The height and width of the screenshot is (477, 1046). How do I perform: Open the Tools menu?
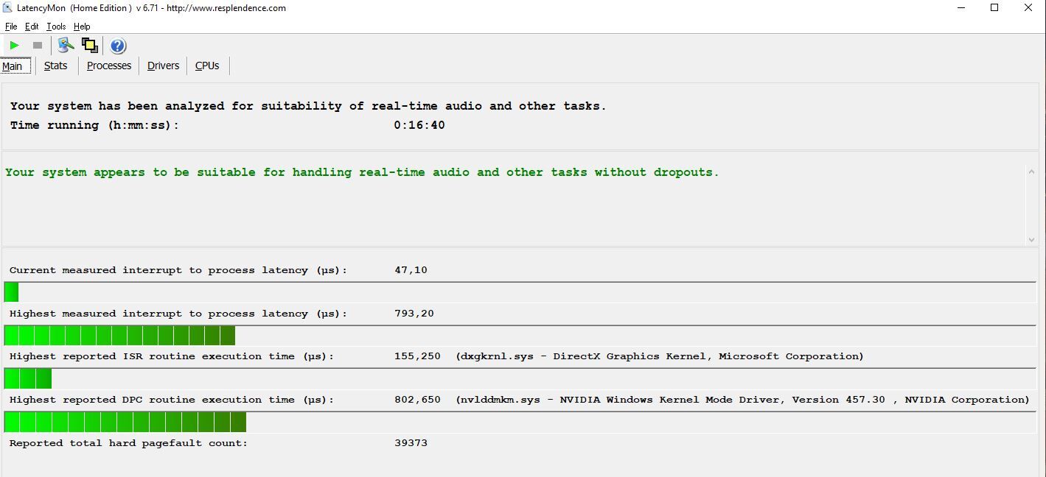pos(56,26)
